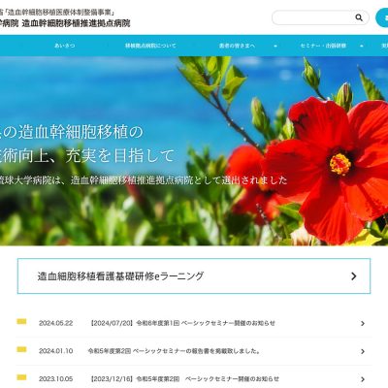
Task: Open 移植拠点病院について menu item
Action: pyautogui.click(x=150, y=46)
